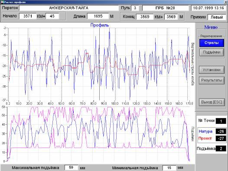228x171 pixels.
Task: Click the y-axis label -37
Action: pyautogui.click(x=4, y=100)
